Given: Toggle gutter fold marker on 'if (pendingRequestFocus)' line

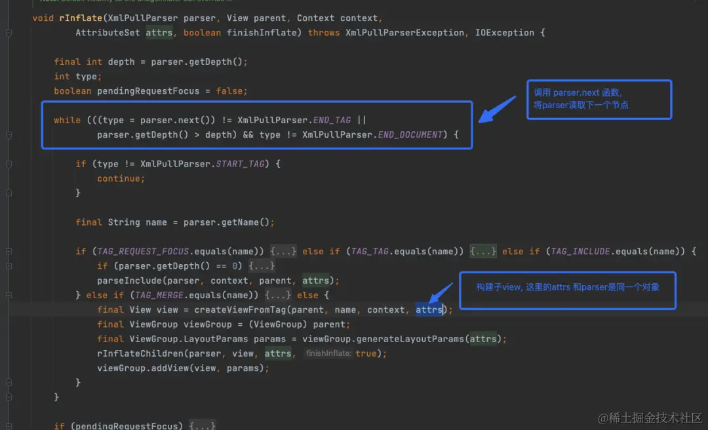Looking at the screenshot, I should pyautogui.click(x=9, y=426).
